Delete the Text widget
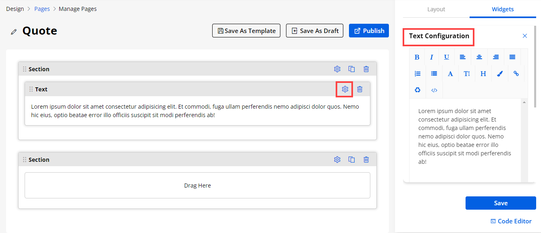Image resolution: width=541 pixels, height=233 pixels. point(360,89)
